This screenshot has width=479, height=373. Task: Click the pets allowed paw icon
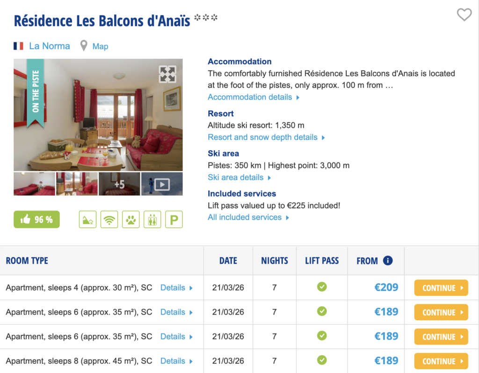[x=131, y=219]
